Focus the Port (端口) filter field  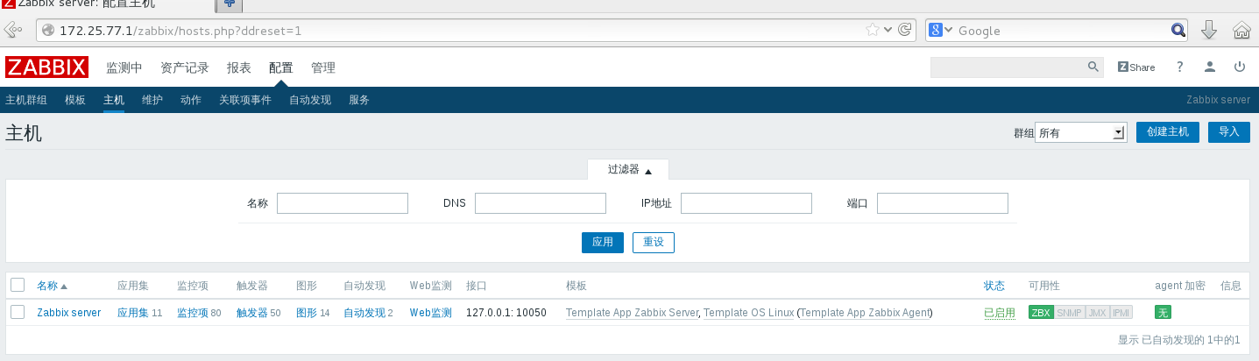[943, 203]
